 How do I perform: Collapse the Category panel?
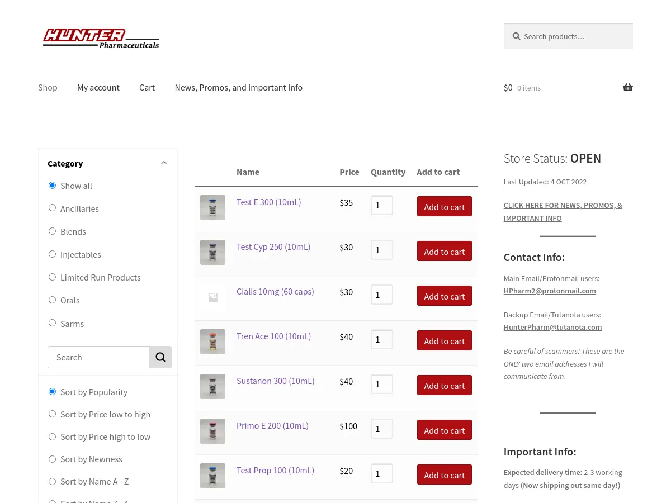[163, 163]
